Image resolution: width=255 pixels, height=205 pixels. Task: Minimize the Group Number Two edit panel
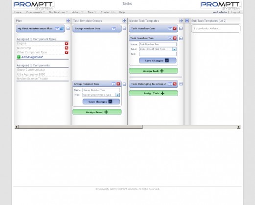click(x=114, y=84)
